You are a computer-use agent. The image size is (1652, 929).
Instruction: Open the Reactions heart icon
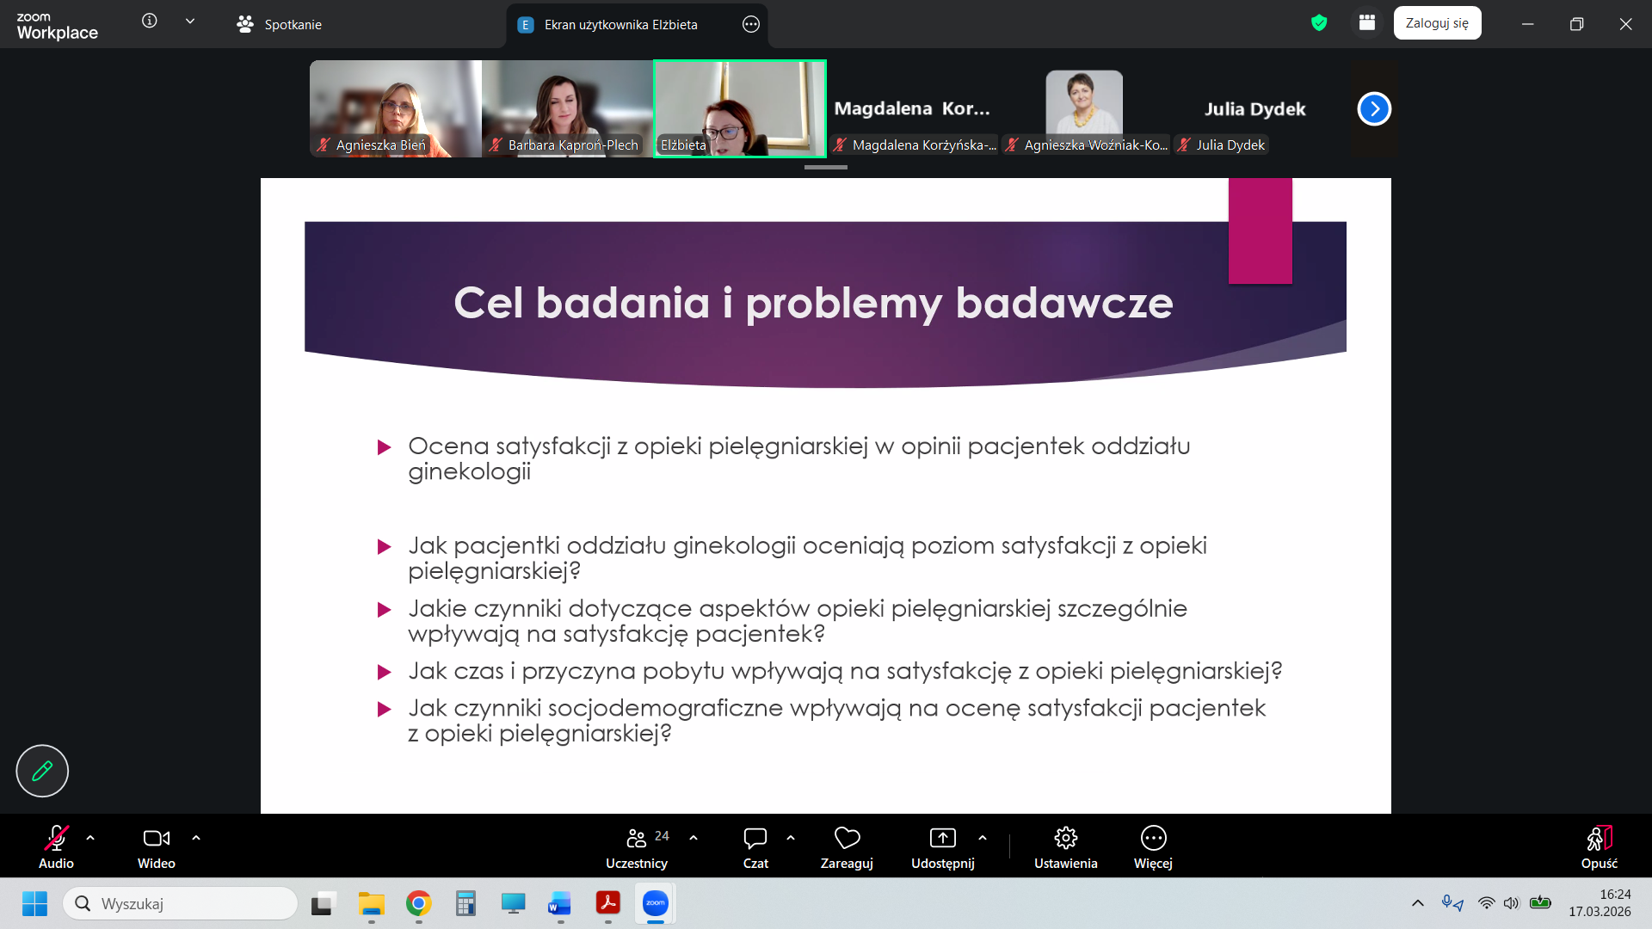(847, 839)
